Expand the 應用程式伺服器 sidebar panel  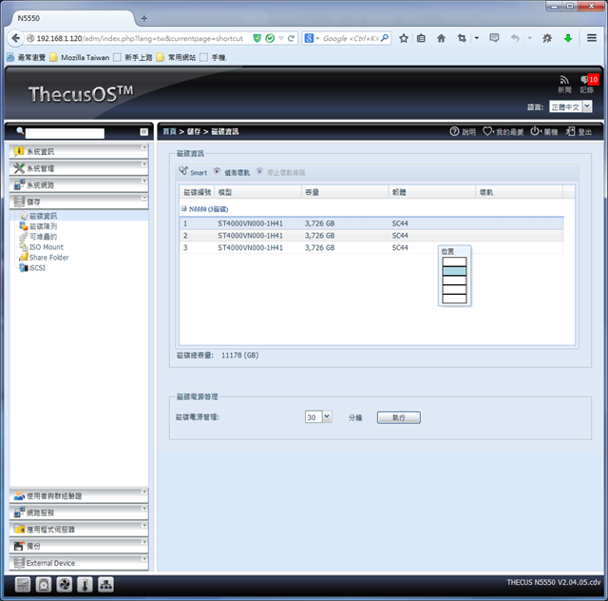[79, 529]
